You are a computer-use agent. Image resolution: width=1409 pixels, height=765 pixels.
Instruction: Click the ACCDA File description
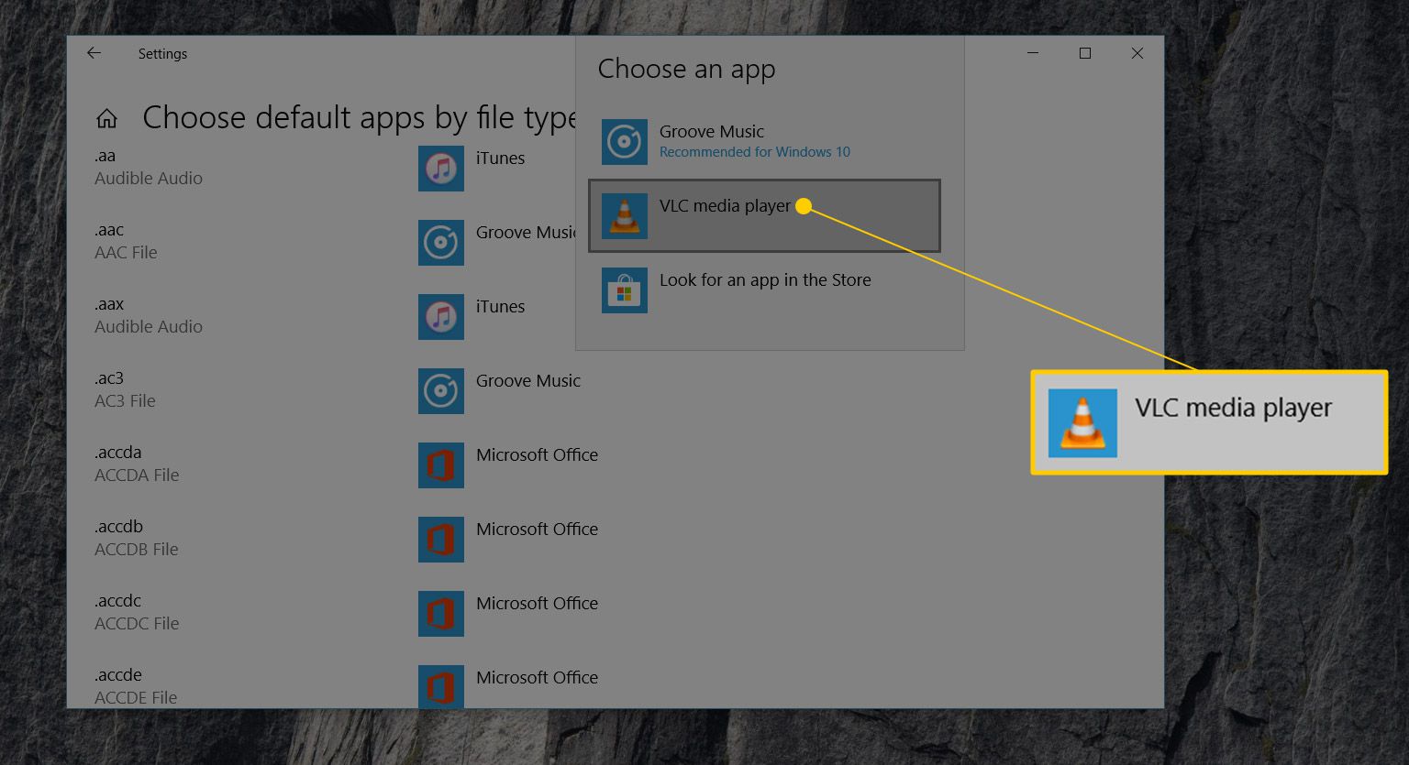[137, 475]
